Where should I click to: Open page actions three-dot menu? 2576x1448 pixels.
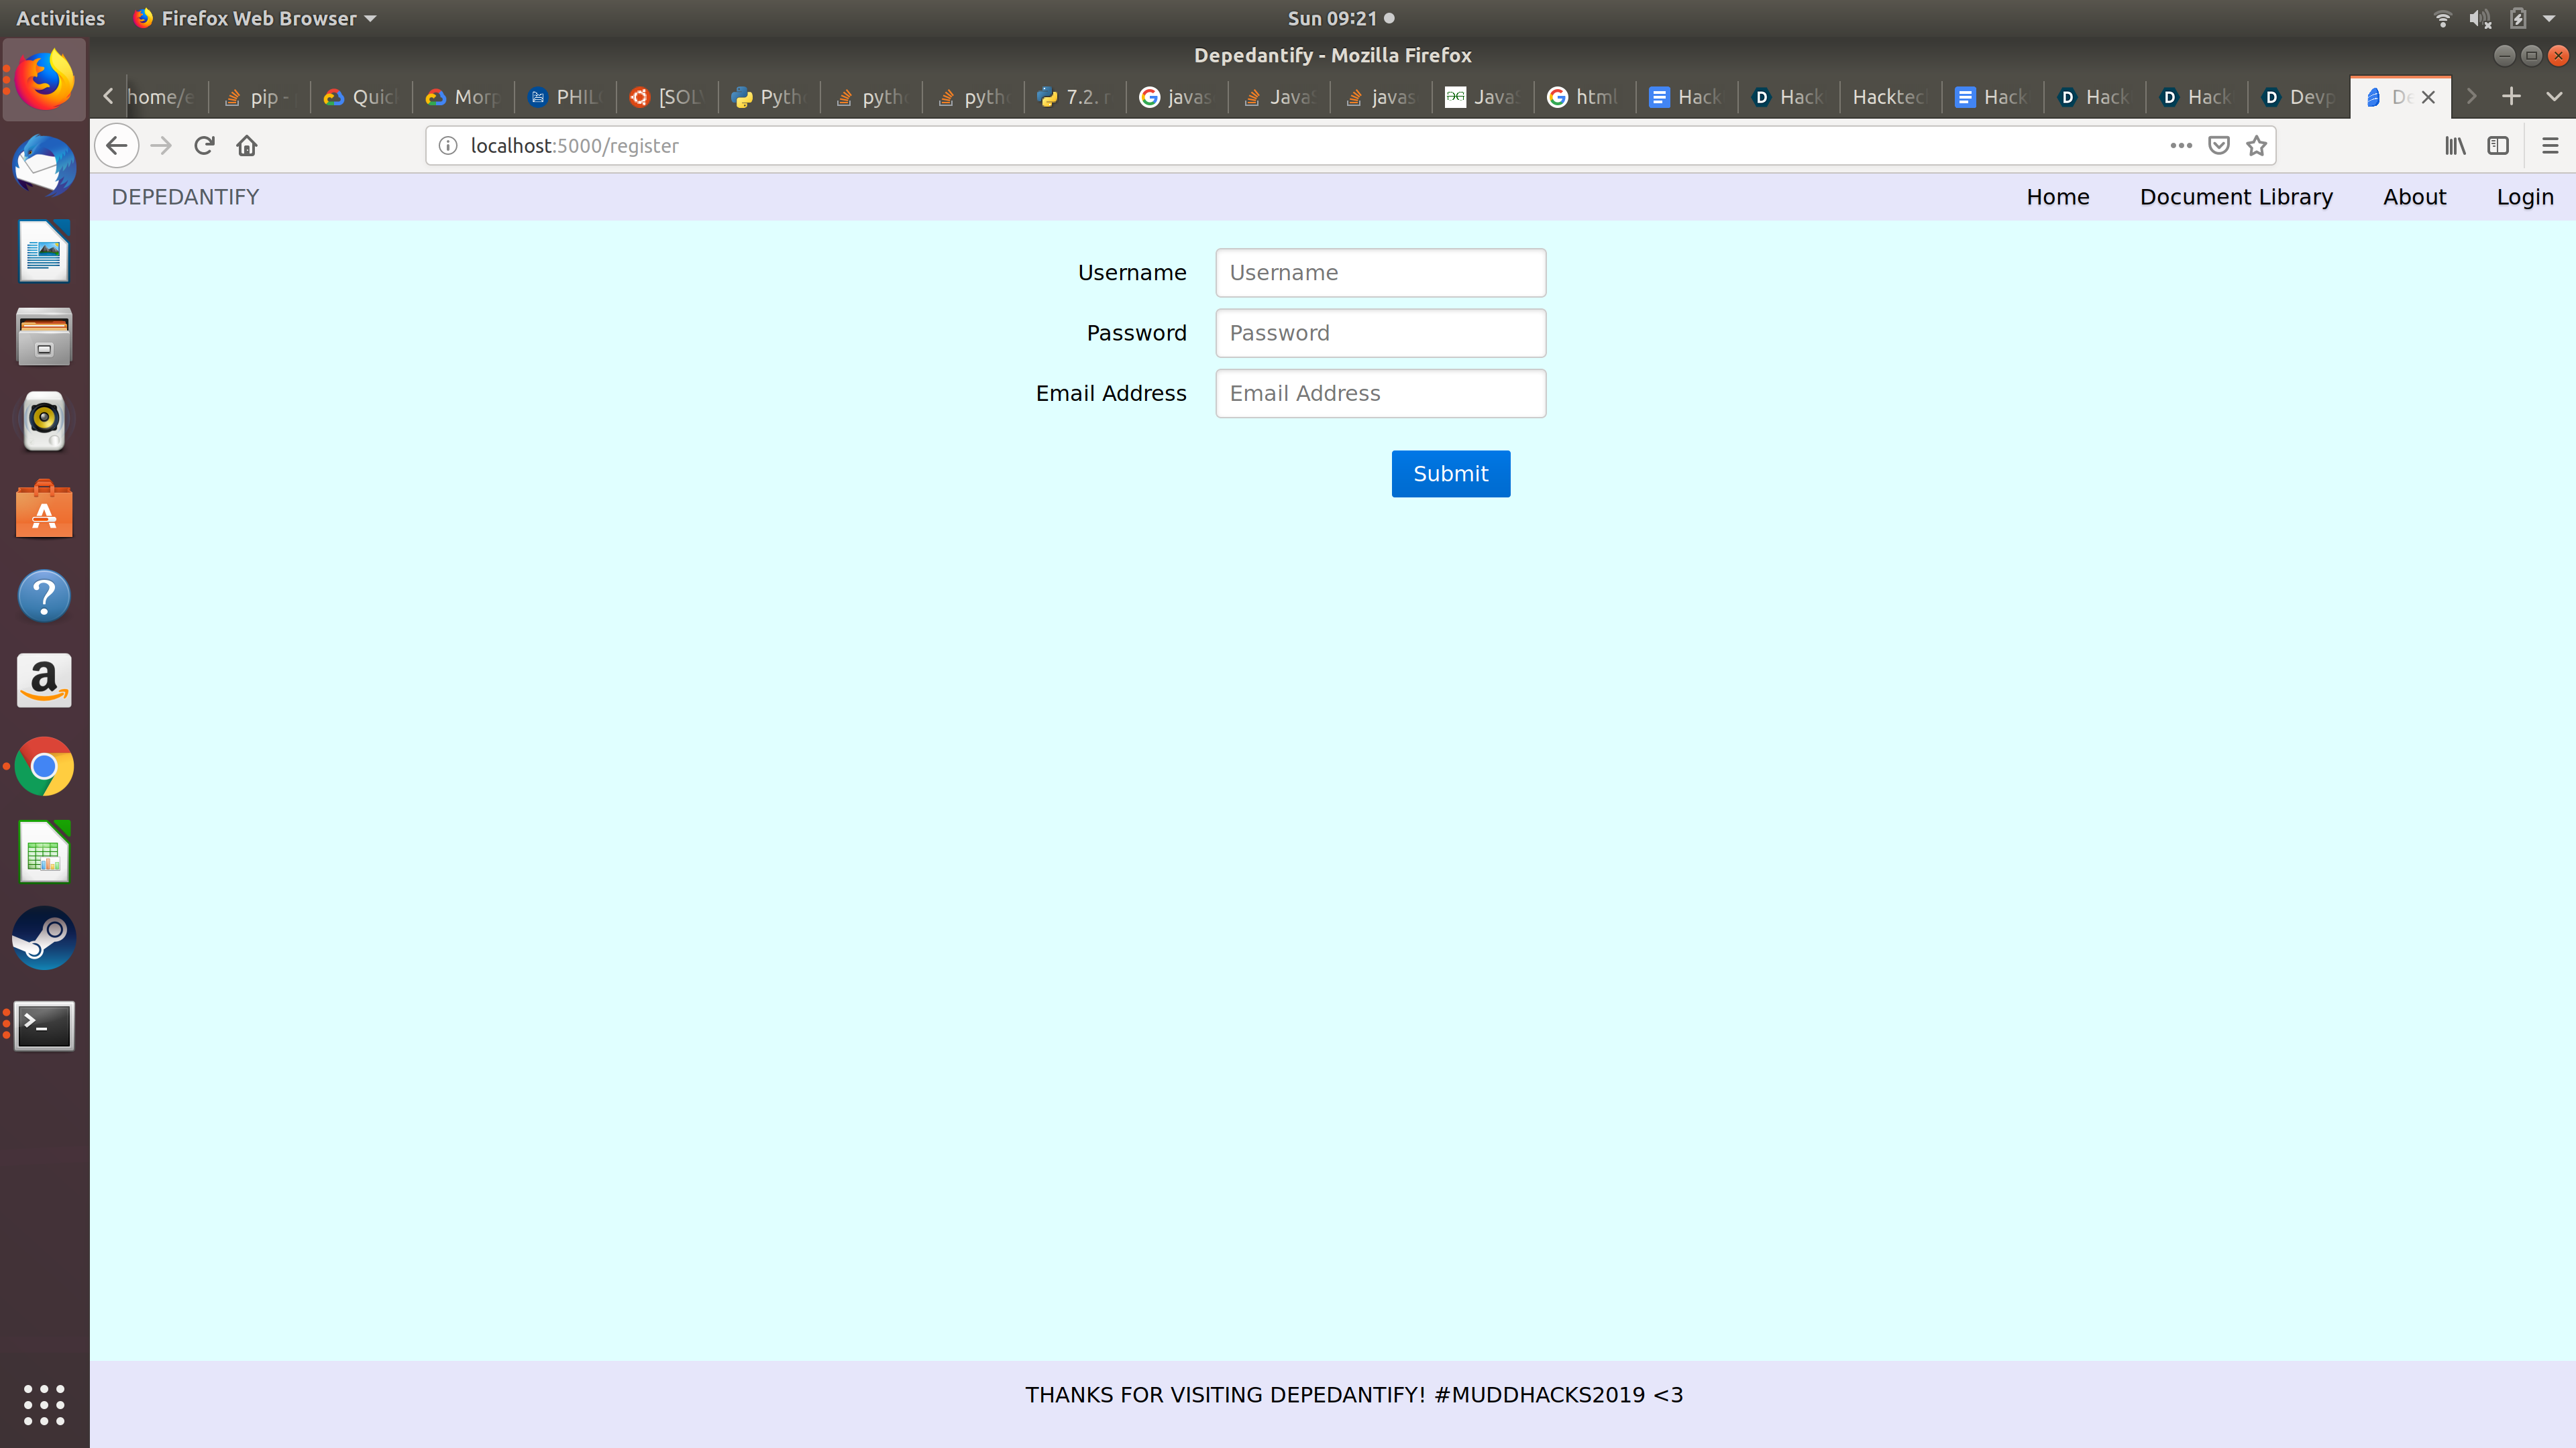tap(2181, 146)
